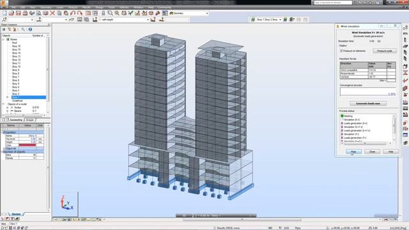This screenshot has height=230, width=409.
Task: Select Story 16 in the tree
Action: pyautogui.click(x=16, y=46)
